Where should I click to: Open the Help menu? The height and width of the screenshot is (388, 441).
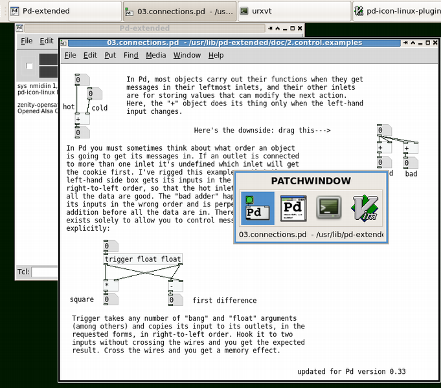(x=216, y=55)
